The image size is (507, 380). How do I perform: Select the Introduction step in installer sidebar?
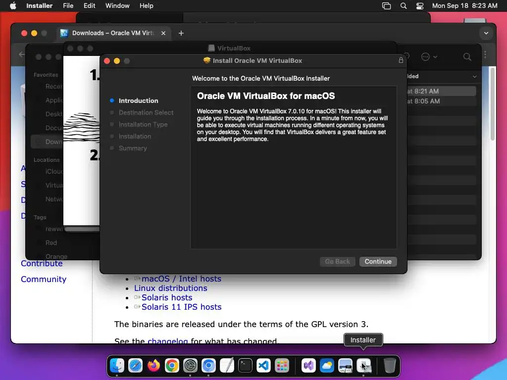(138, 100)
